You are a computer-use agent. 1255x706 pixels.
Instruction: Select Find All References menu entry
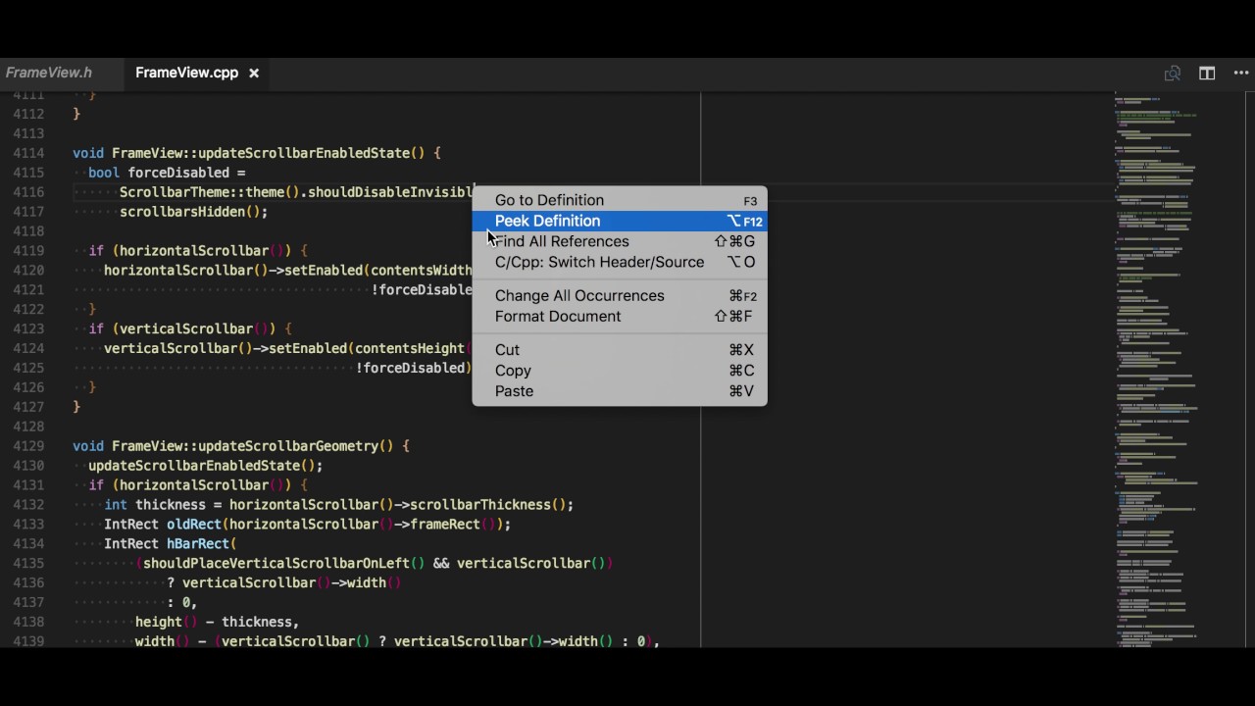tap(620, 241)
